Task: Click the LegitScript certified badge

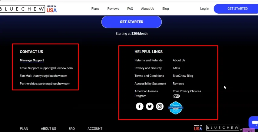Action: click(176, 108)
